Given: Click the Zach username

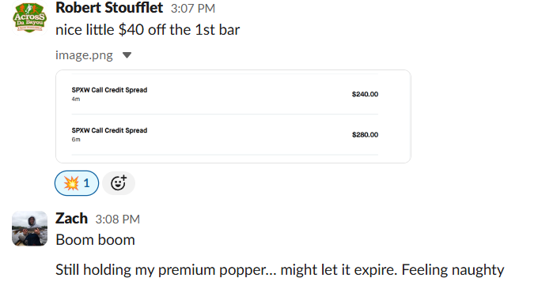Looking at the screenshot, I should coord(71,219).
